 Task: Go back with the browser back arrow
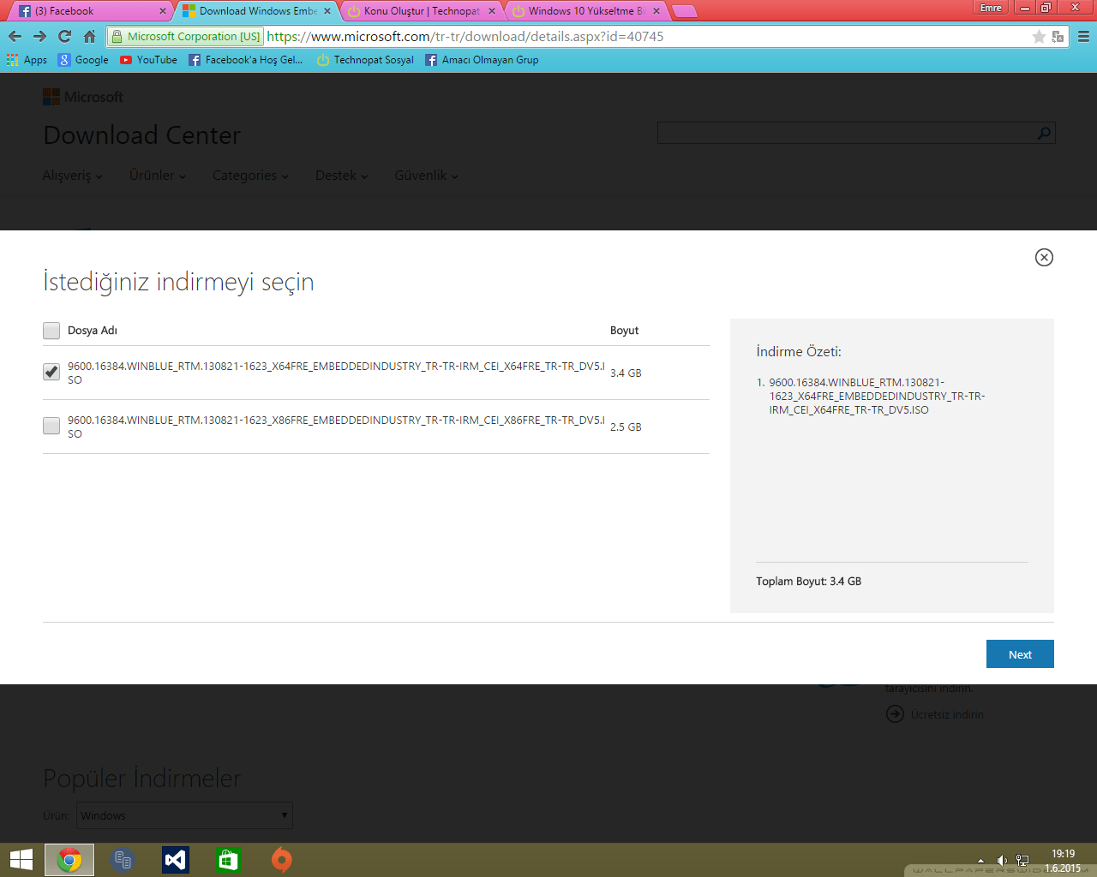pos(15,36)
